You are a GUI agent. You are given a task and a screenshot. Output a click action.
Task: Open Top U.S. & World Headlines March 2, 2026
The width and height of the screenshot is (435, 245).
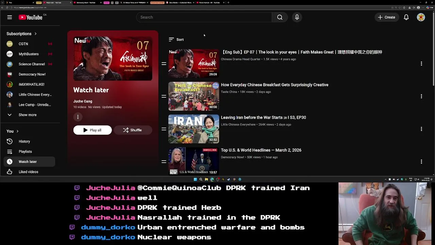(x=261, y=150)
